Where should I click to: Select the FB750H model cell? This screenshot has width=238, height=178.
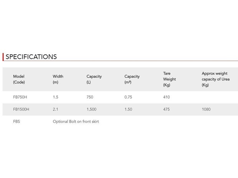coord(20,97)
